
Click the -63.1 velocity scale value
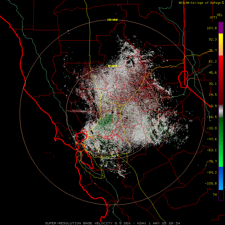[x=212, y=150]
